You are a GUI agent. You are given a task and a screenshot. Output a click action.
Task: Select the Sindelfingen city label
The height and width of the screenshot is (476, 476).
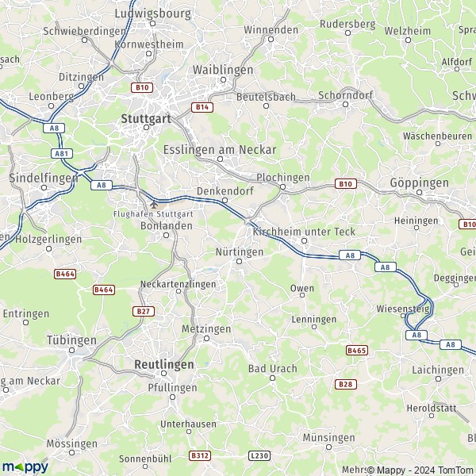coord(44,178)
